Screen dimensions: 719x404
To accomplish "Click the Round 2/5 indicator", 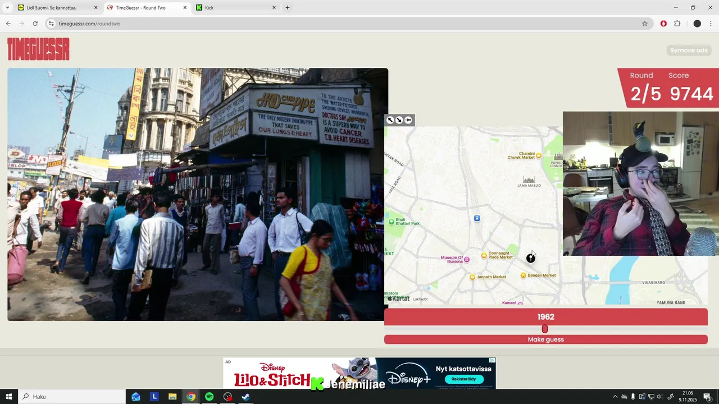I will 644,88.
